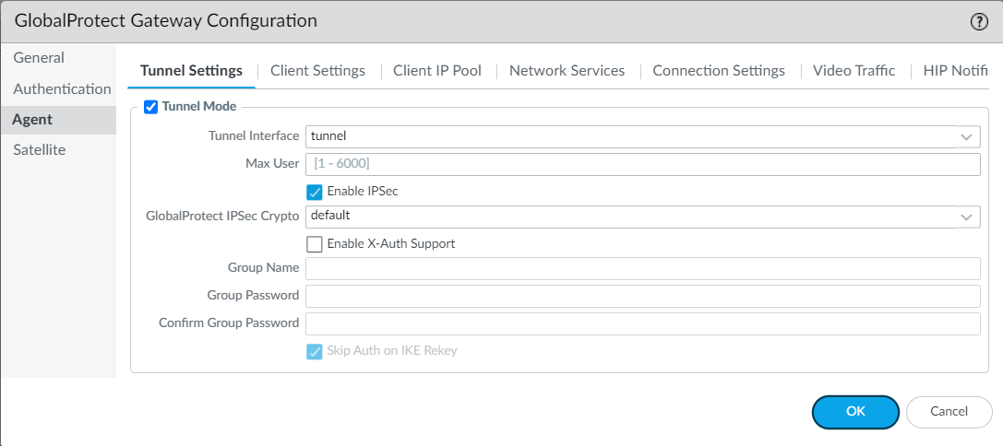Image resolution: width=1003 pixels, height=446 pixels.
Task: Go to the Network Services tab
Action: pyautogui.click(x=567, y=71)
